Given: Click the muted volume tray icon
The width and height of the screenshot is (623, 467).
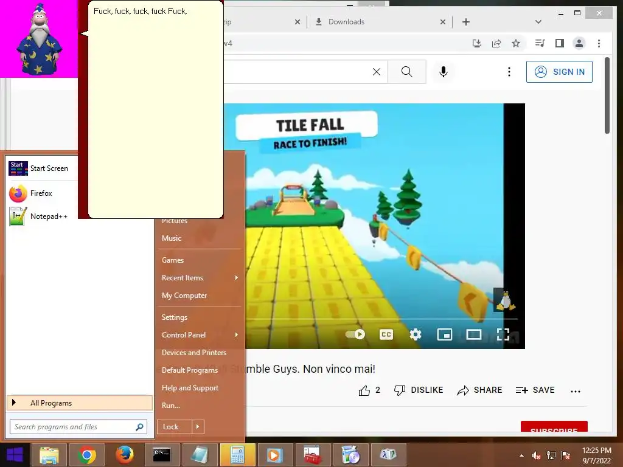Looking at the screenshot, I should pyautogui.click(x=537, y=455).
